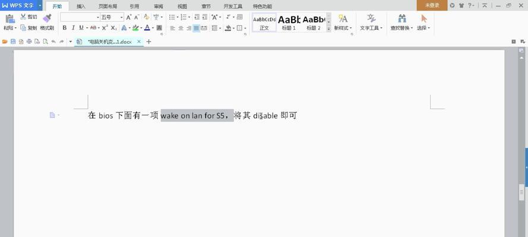Undo last action
The width and height of the screenshot is (528, 237).
click(53, 41)
